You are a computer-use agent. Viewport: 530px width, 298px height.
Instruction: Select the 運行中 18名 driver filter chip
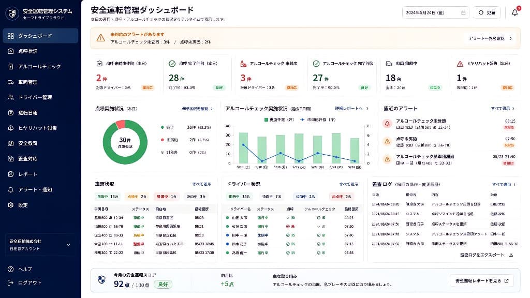pyautogui.click(x=239, y=196)
